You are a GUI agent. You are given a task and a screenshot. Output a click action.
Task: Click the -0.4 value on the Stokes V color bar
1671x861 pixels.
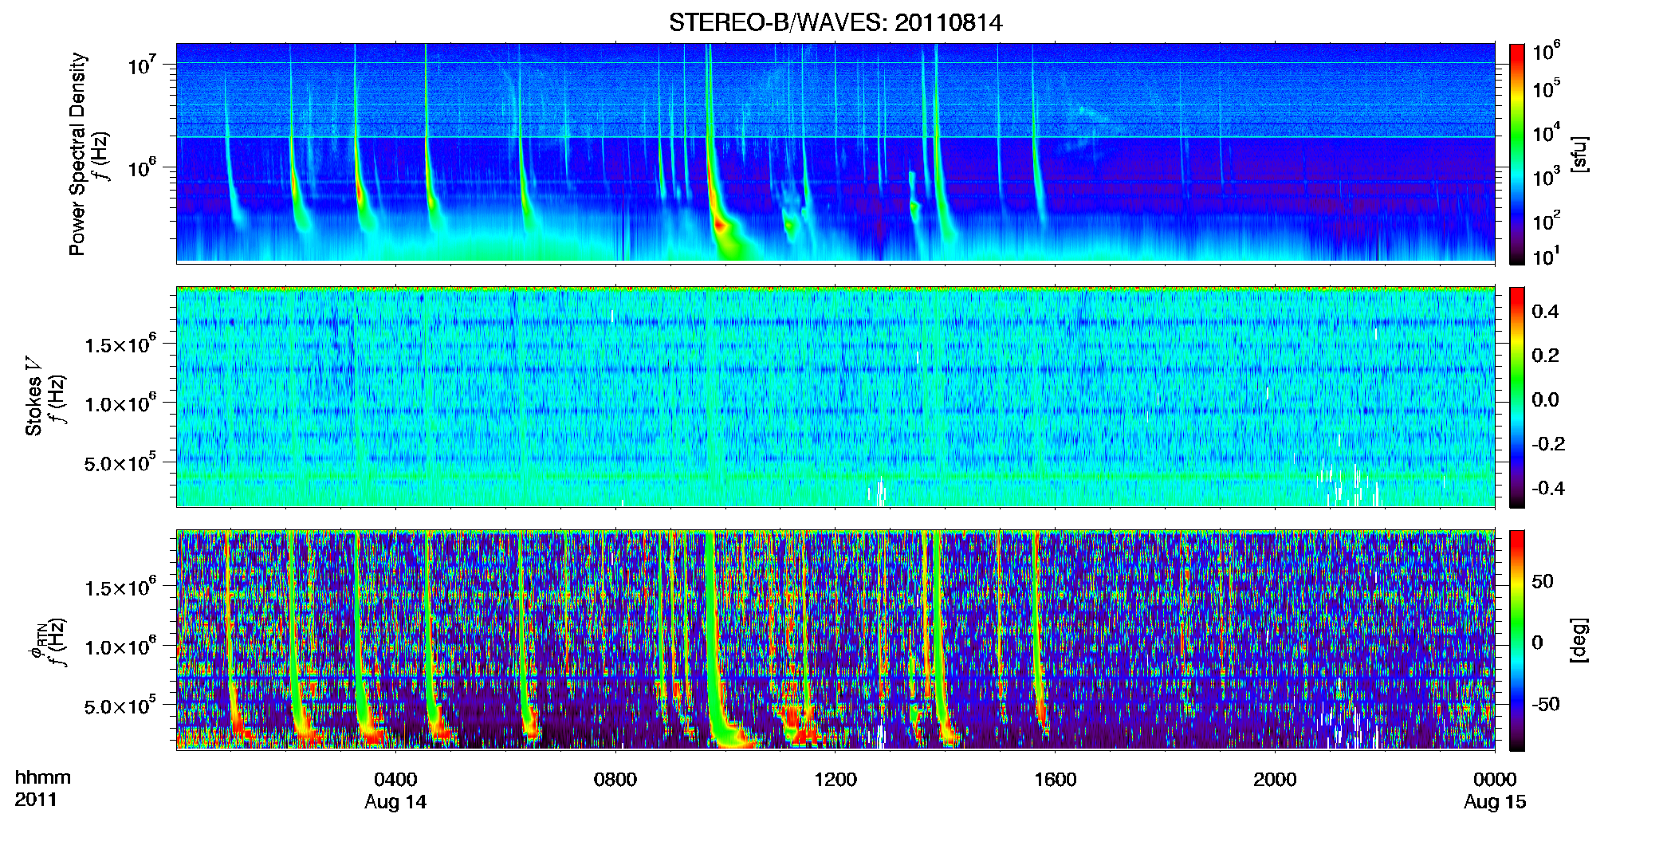(x=1548, y=488)
